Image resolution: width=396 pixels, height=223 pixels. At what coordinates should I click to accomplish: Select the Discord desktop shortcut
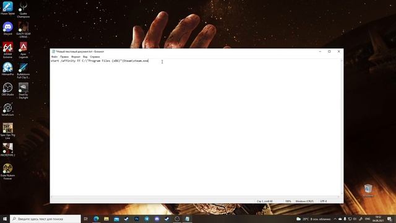click(7, 28)
